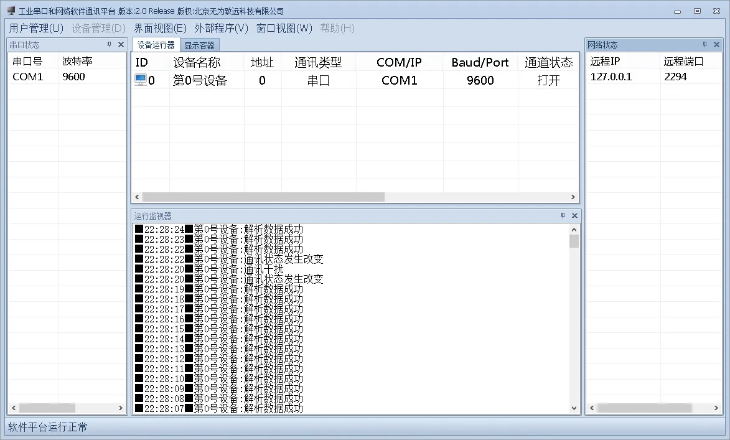Pin the 运行监视器 panel
The height and width of the screenshot is (440, 730).
[563, 216]
